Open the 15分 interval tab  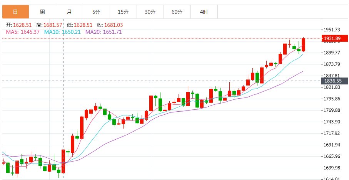tap(123, 12)
